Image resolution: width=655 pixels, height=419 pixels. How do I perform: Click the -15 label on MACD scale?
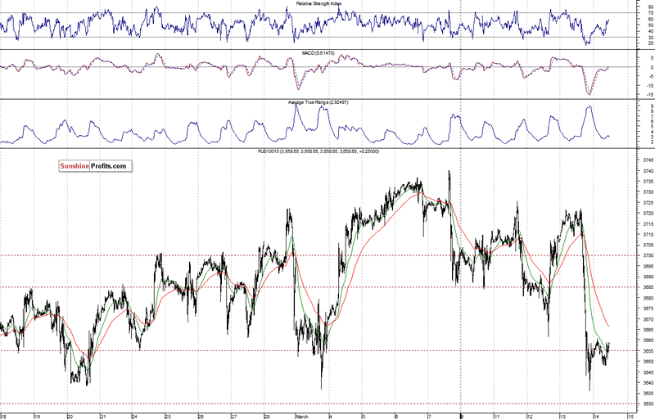tap(651, 95)
